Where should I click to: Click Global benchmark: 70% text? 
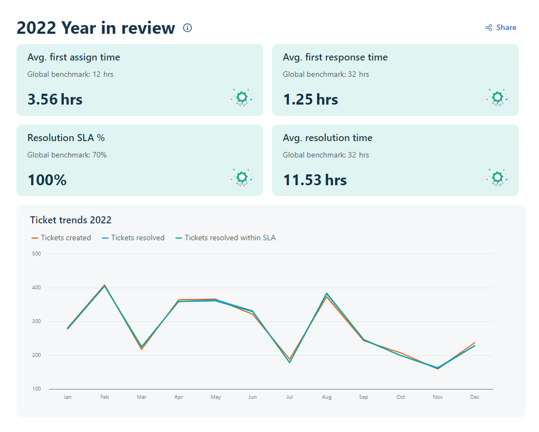point(67,155)
